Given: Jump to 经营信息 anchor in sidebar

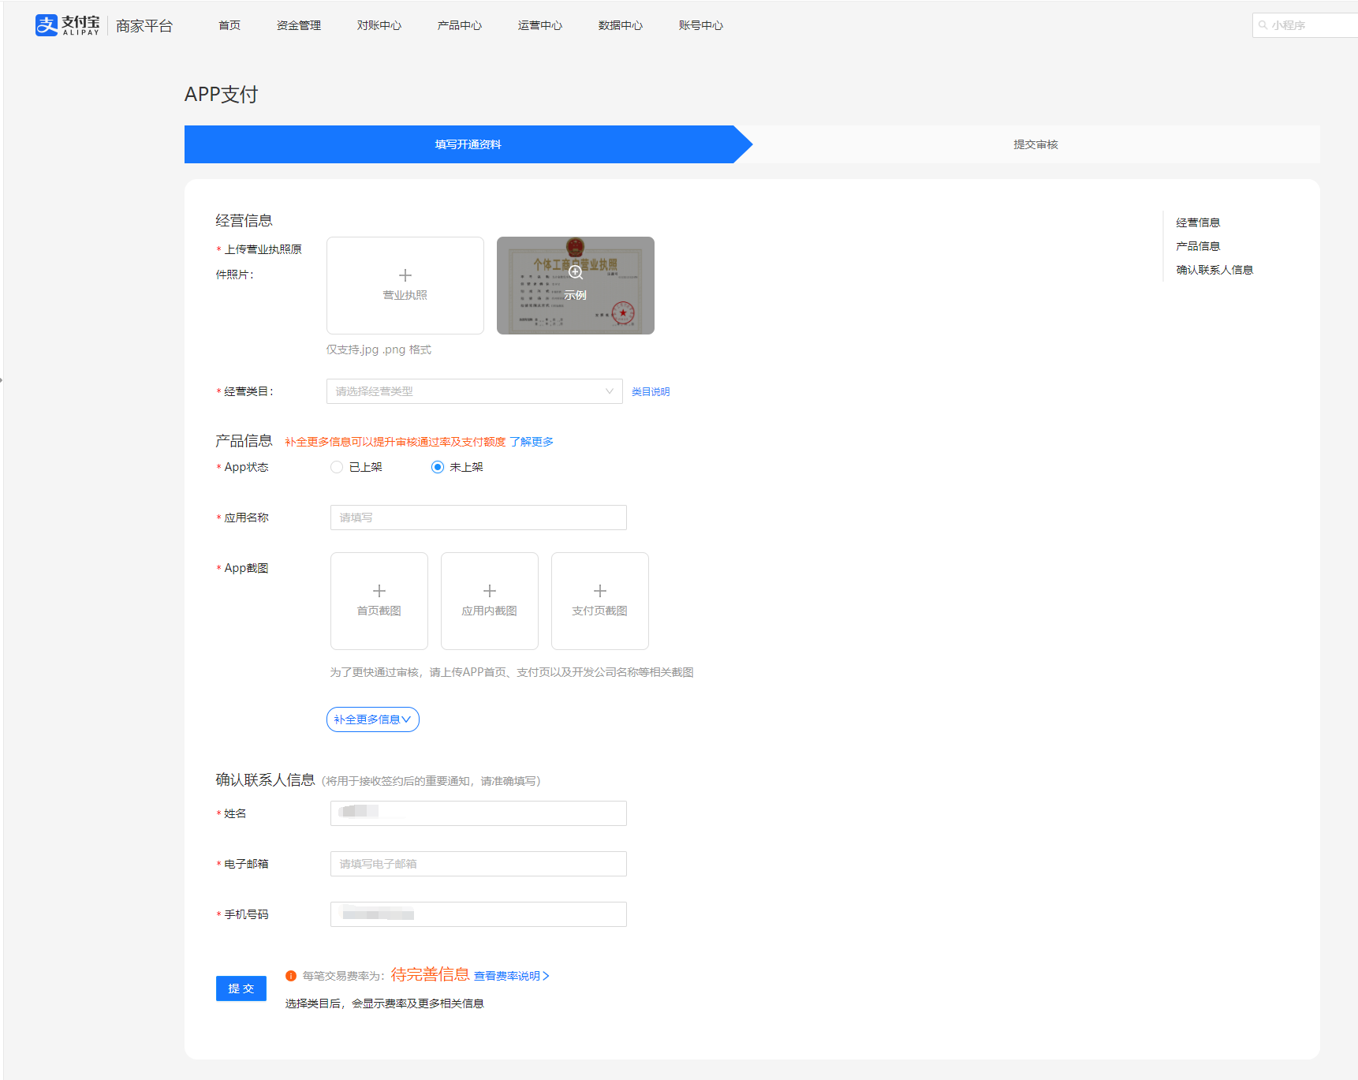Looking at the screenshot, I should click(x=1198, y=222).
